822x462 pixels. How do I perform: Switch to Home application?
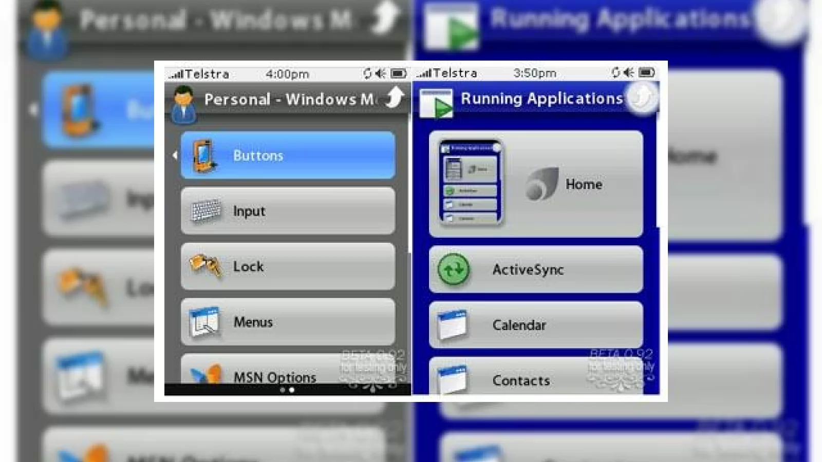(x=536, y=184)
